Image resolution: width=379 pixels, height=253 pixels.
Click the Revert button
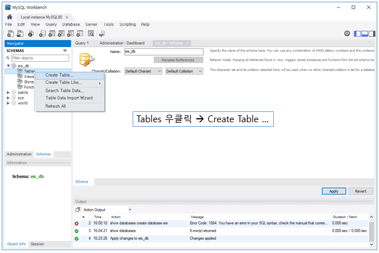361,191
